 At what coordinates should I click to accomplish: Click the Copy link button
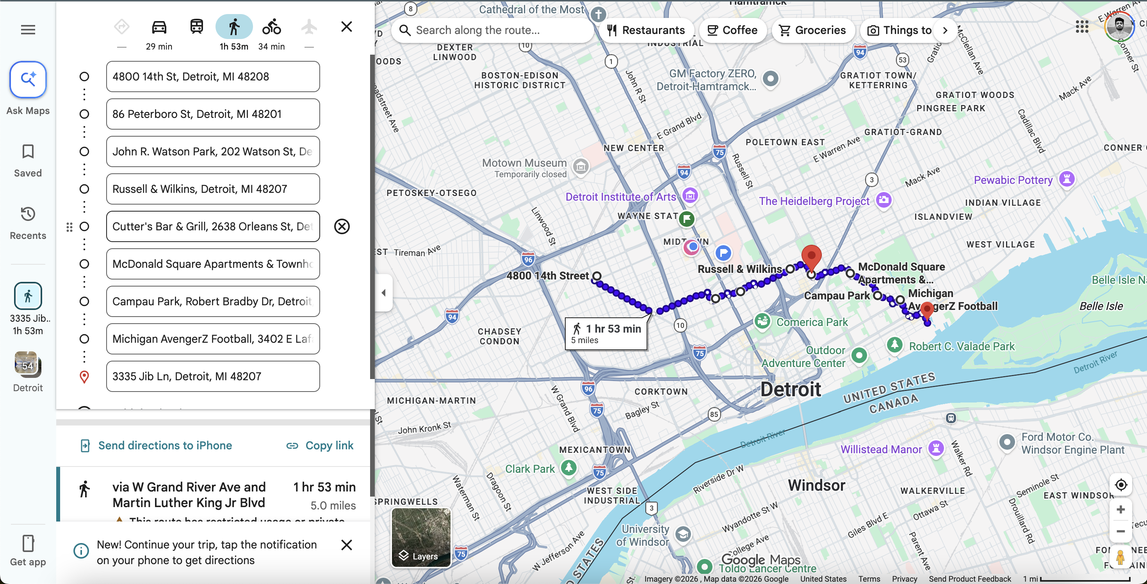pyautogui.click(x=320, y=445)
